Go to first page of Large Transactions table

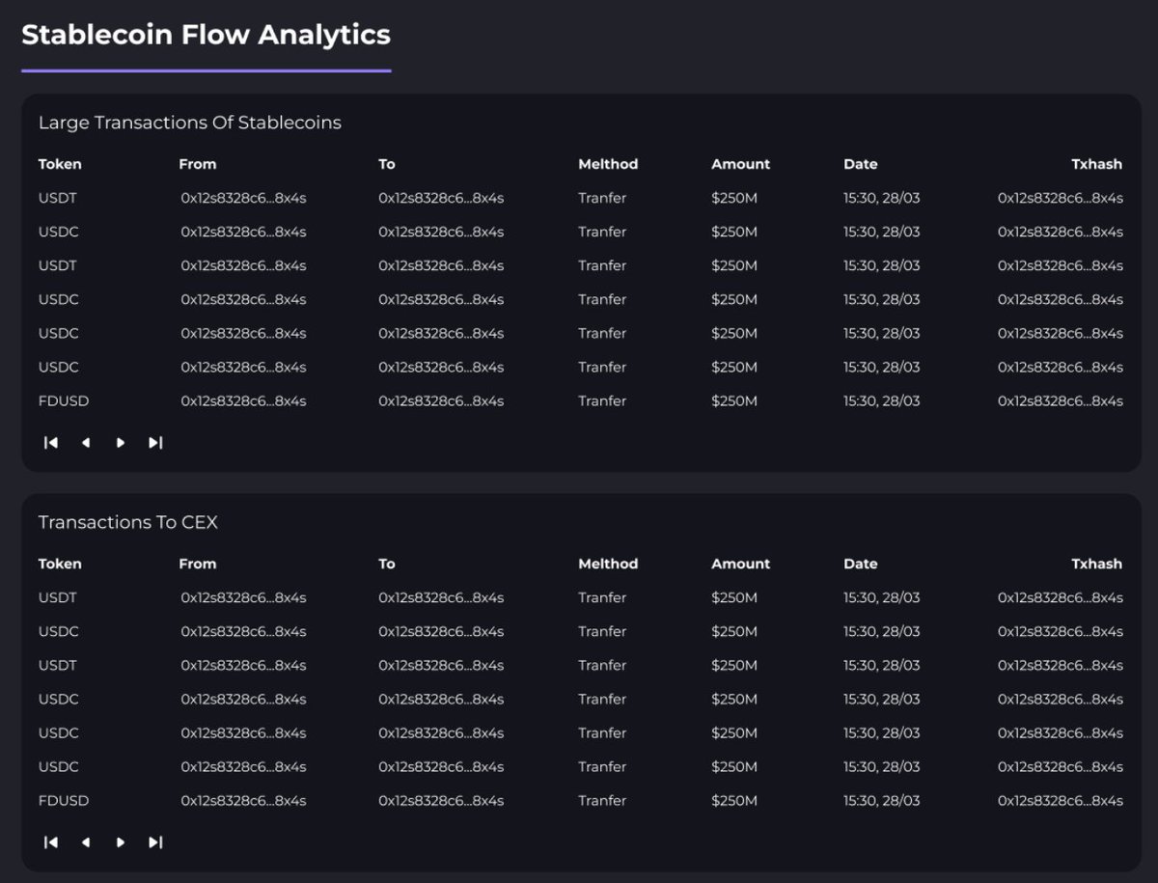51,443
